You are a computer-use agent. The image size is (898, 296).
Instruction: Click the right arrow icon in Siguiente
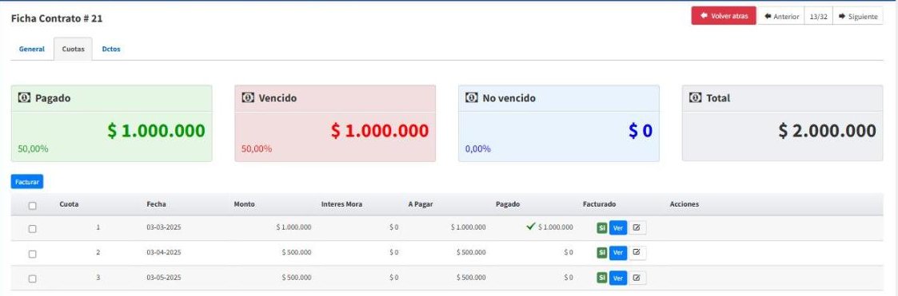click(842, 16)
